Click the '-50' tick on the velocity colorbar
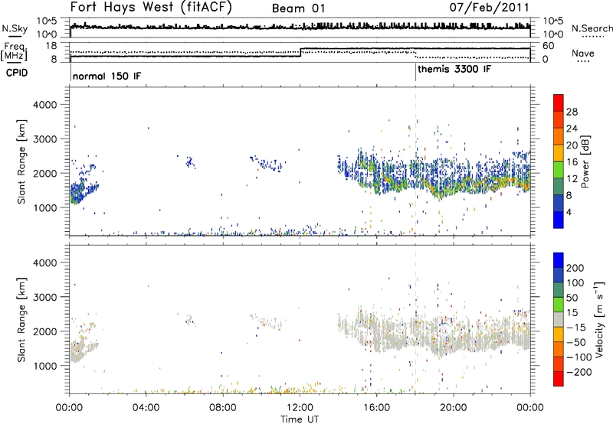 click(576, 342)
